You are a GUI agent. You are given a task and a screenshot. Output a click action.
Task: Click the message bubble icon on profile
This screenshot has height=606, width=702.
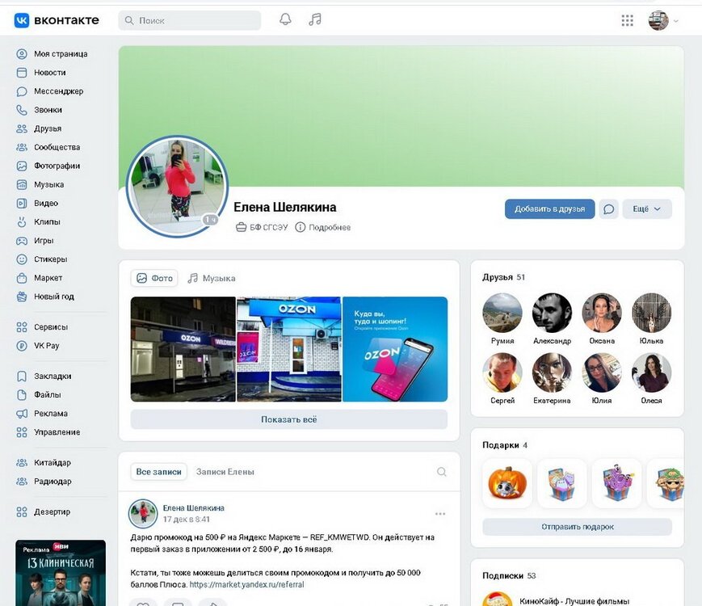(609, 209)
